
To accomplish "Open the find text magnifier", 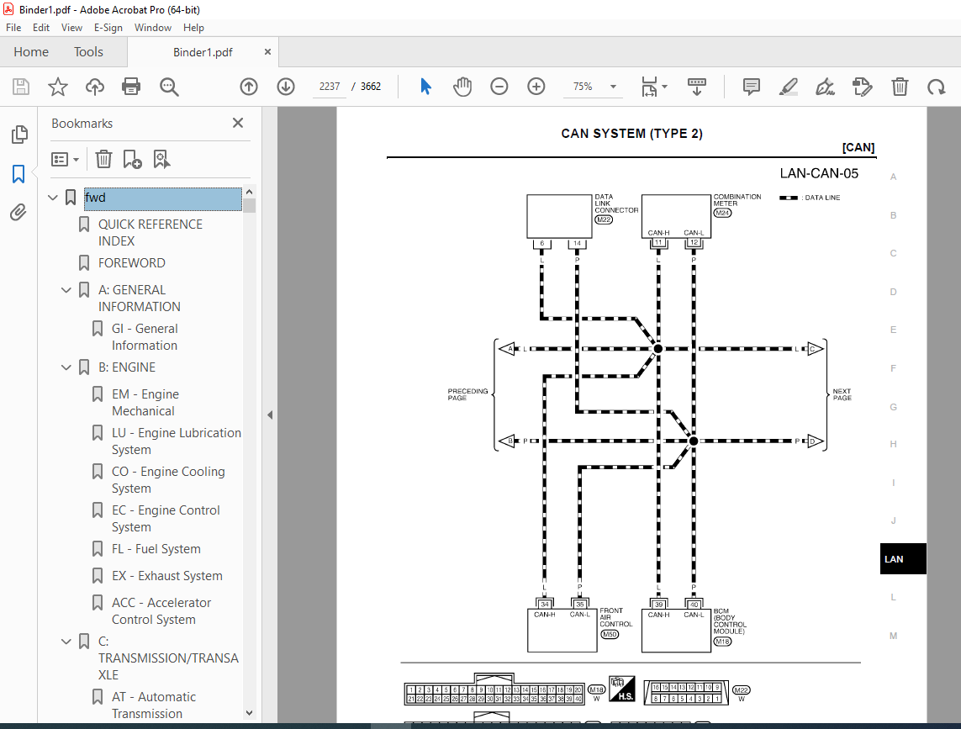I will click(x=169, y=87).
